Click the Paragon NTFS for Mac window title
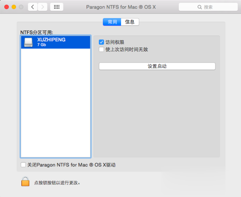241x197 pixels. click(121, 7)
